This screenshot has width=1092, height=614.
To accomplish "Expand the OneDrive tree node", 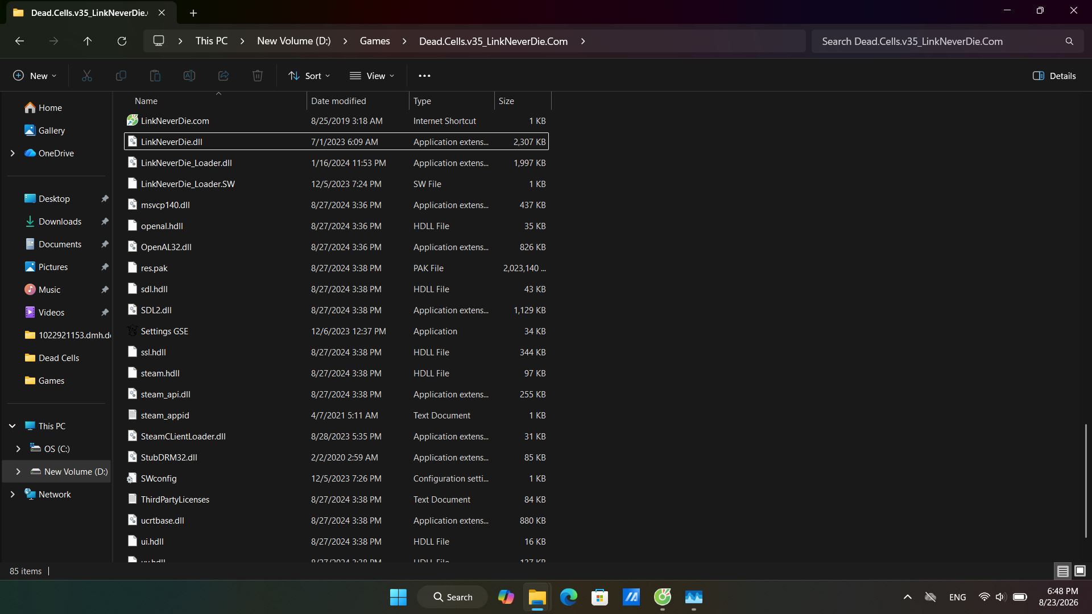I will pos(13,153).
